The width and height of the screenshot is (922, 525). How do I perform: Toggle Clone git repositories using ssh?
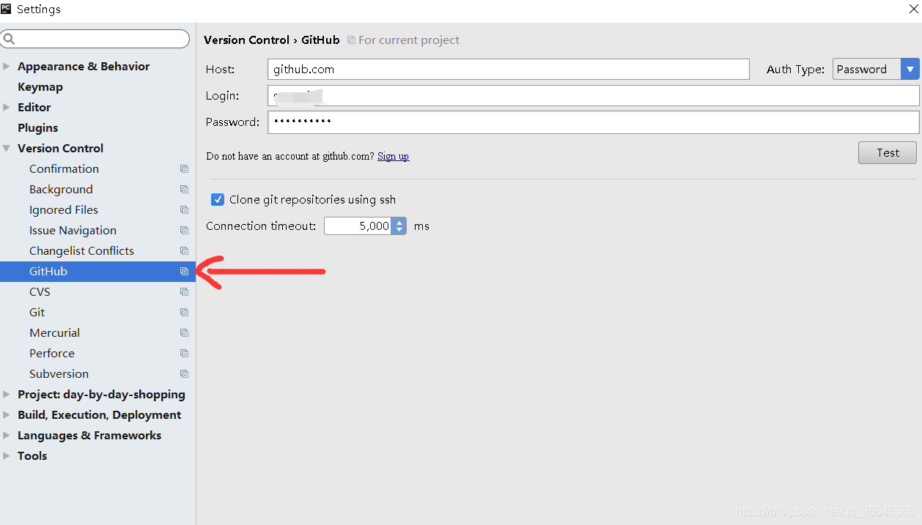coord(217,199)
